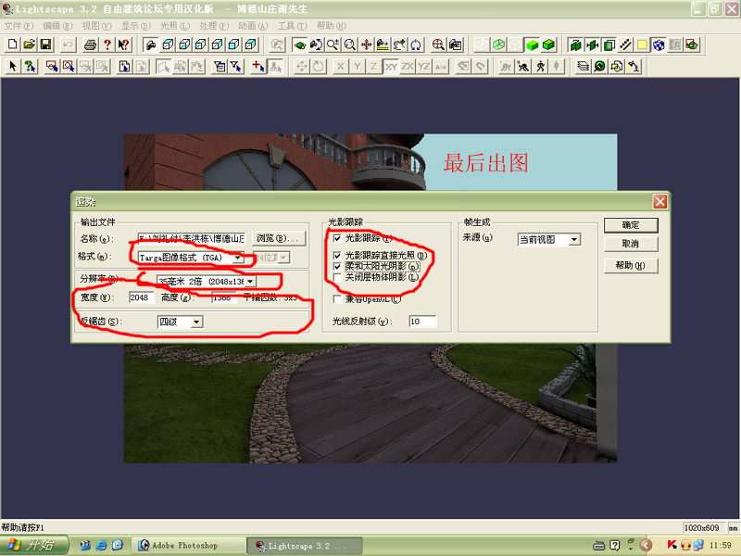Click the Print icon in toolbar
The image size is (741, 556).
pos(90,44)
